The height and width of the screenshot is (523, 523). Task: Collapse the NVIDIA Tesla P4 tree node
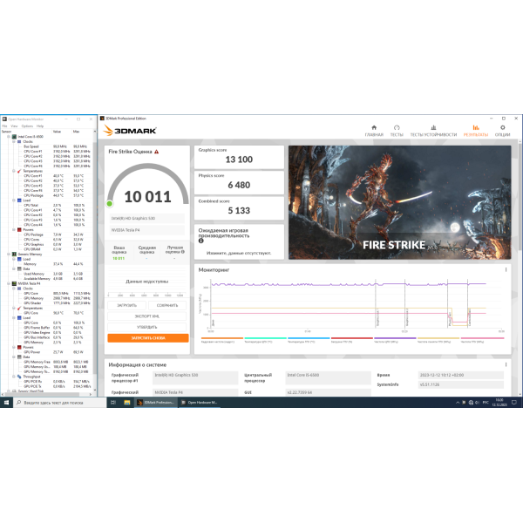coord(9,283)
